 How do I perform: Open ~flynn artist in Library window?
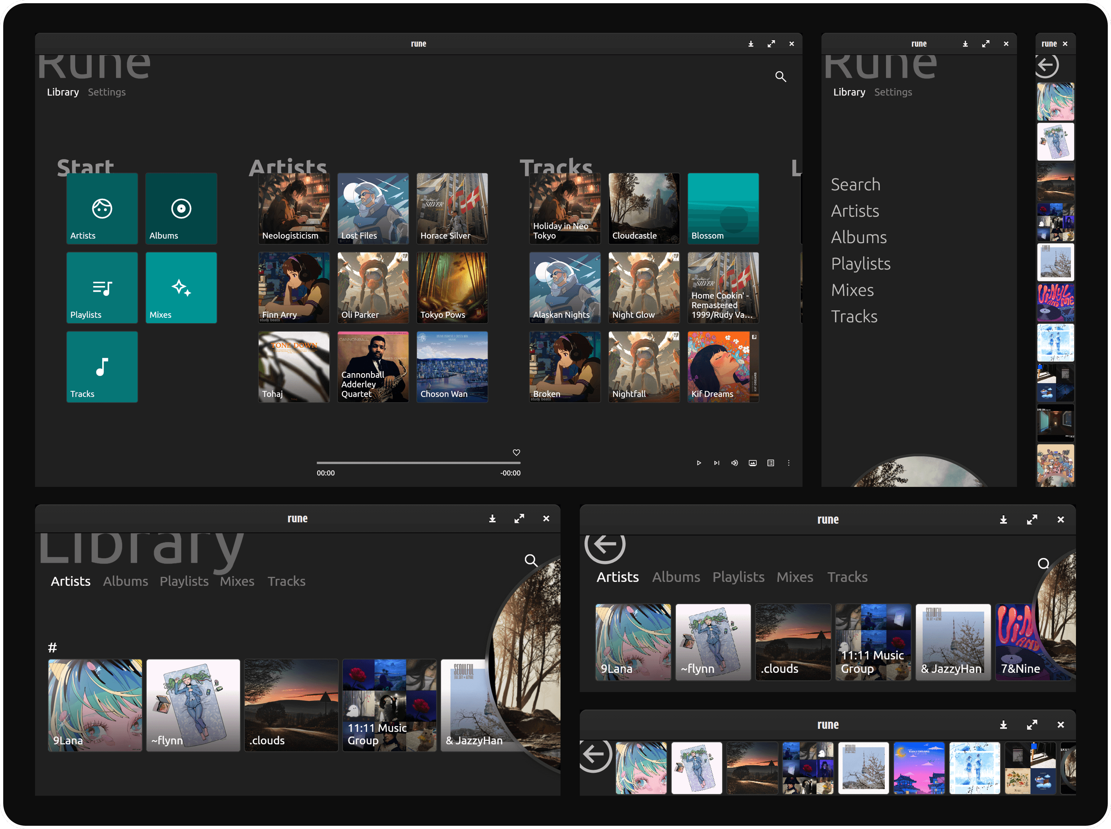193,705
